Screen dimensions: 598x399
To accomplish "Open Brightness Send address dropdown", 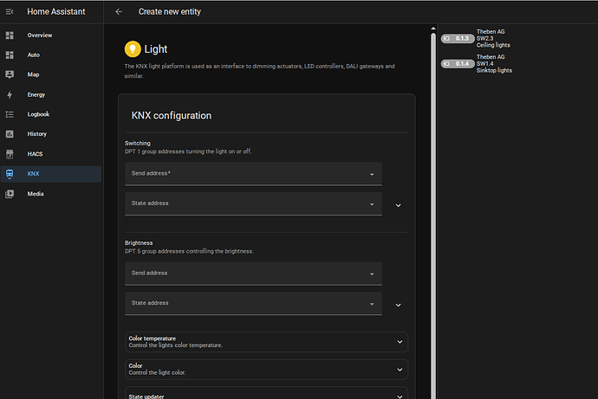I will click(253, 274).
